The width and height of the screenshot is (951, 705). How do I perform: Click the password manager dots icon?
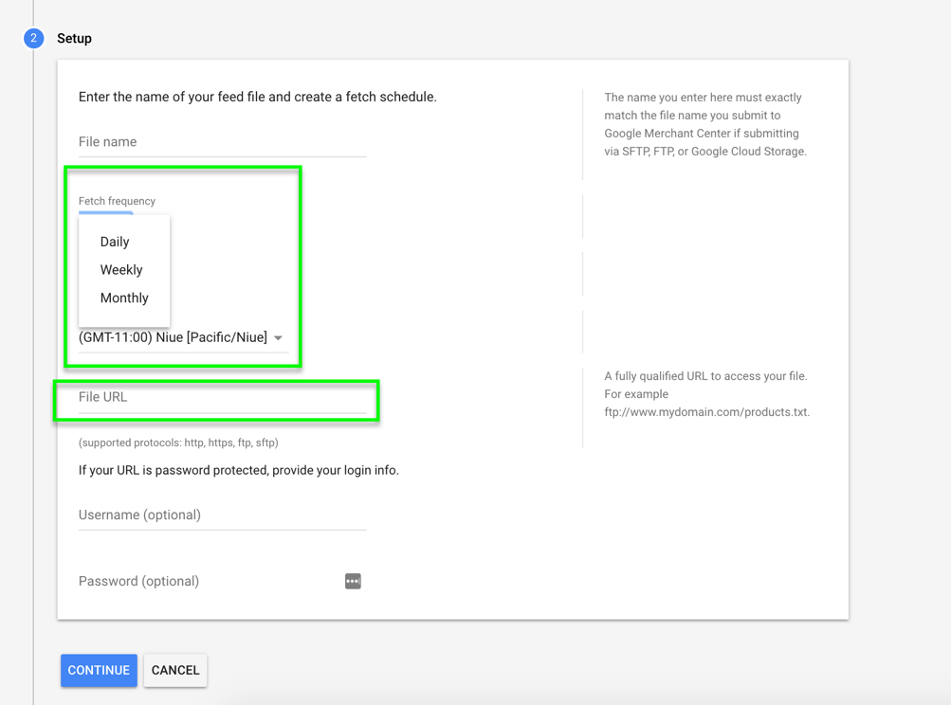(353, 581)
